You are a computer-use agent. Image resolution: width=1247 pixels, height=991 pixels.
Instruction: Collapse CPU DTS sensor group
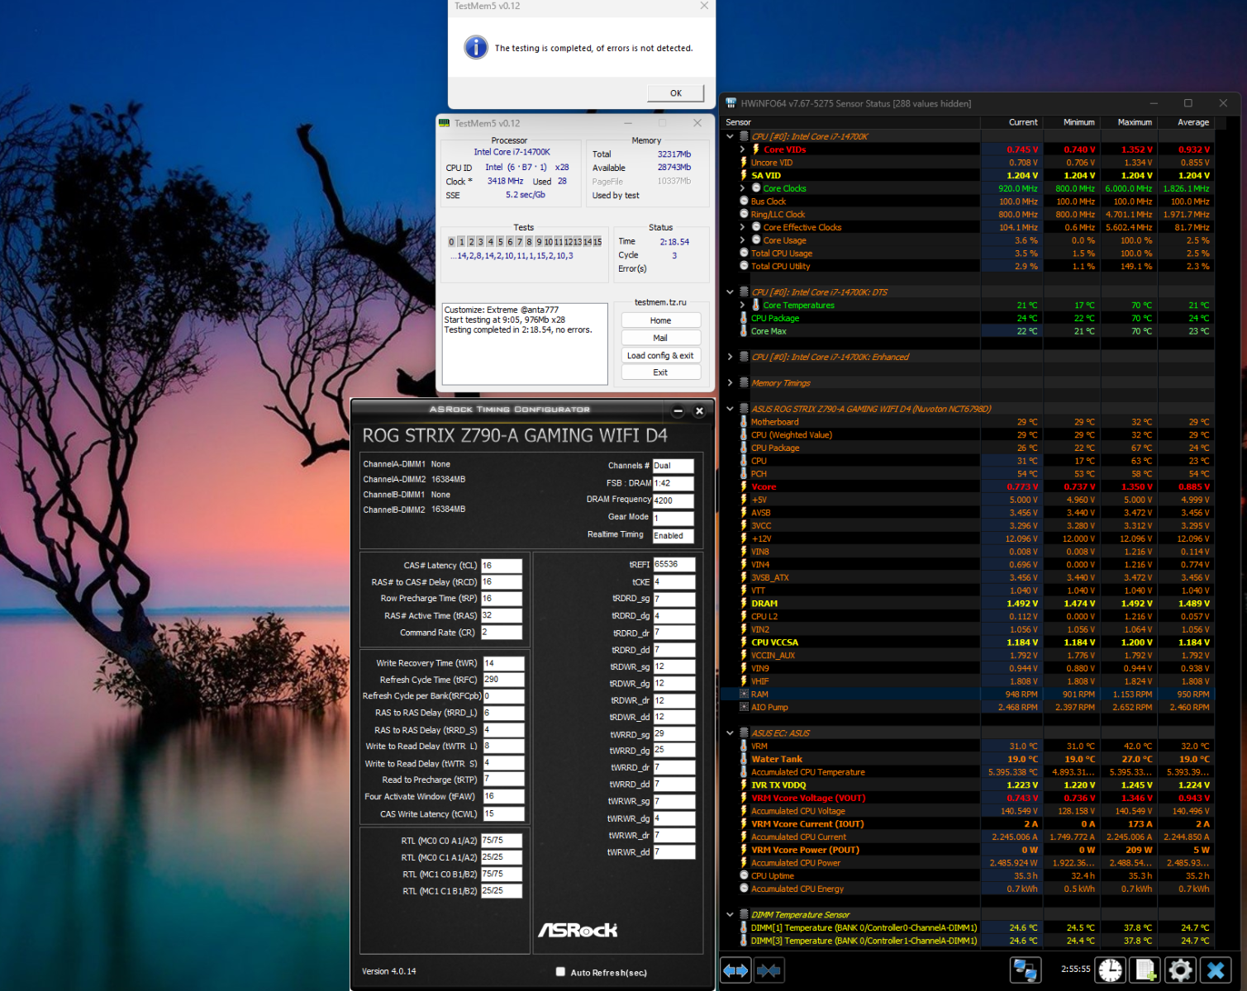(x=730, y=292)
